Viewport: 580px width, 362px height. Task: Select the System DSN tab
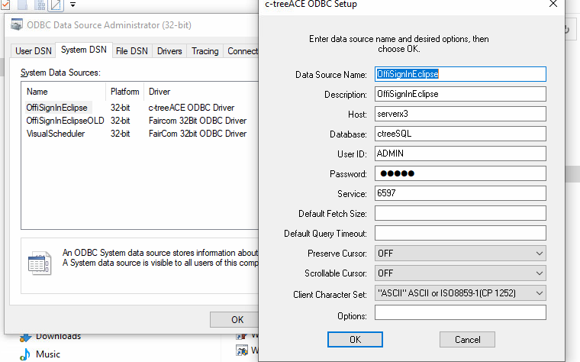84,50
